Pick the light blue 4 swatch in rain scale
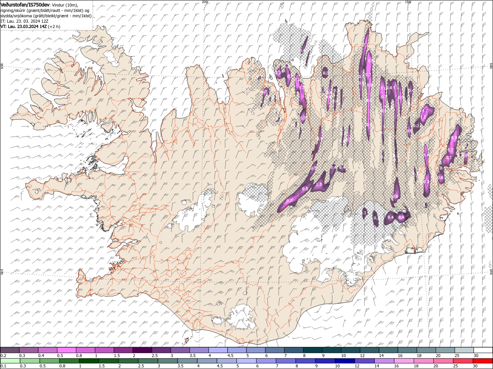Screen dimensions: 493x369 click(207, 361)
